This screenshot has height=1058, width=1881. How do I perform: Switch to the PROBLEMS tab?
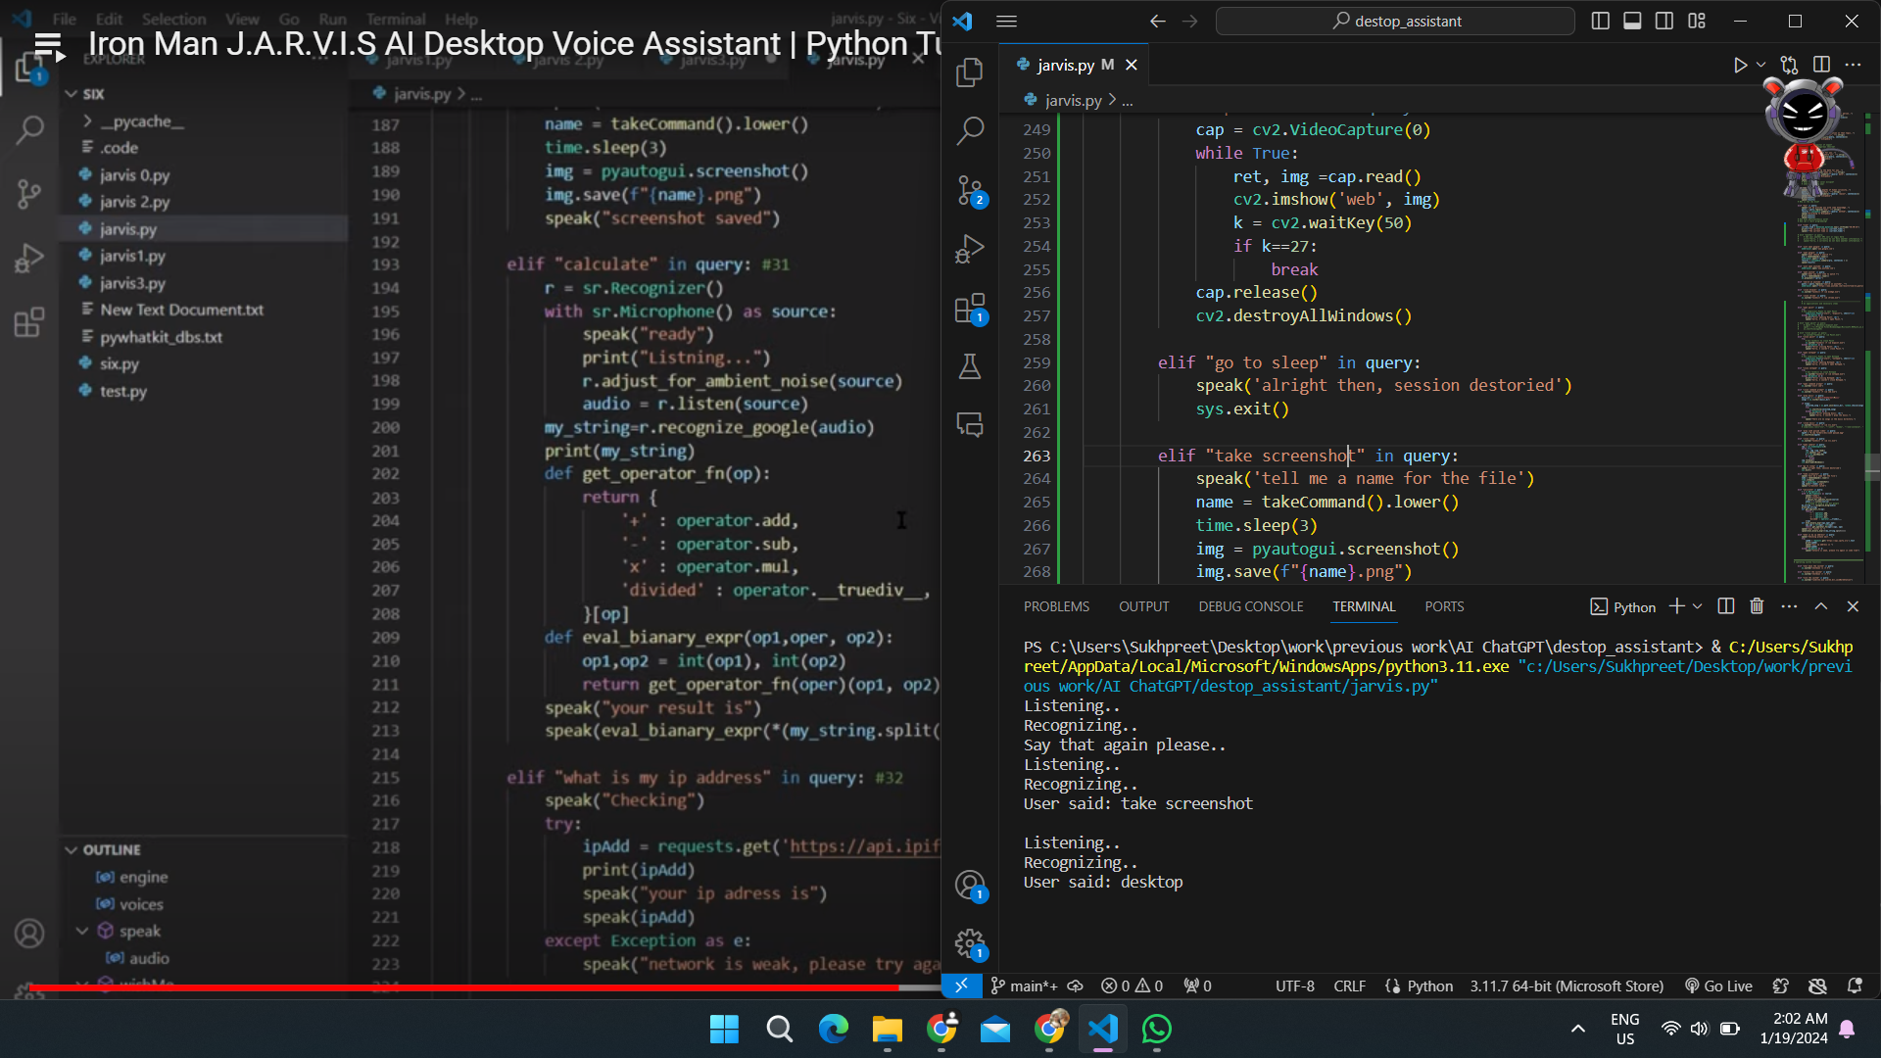click(x=1056, y=606)
